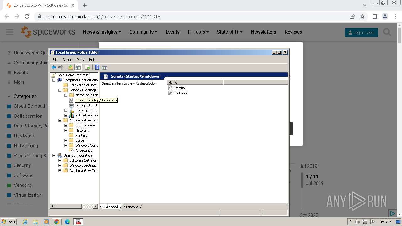Expand the Security Settings node

tap(66, 110)
